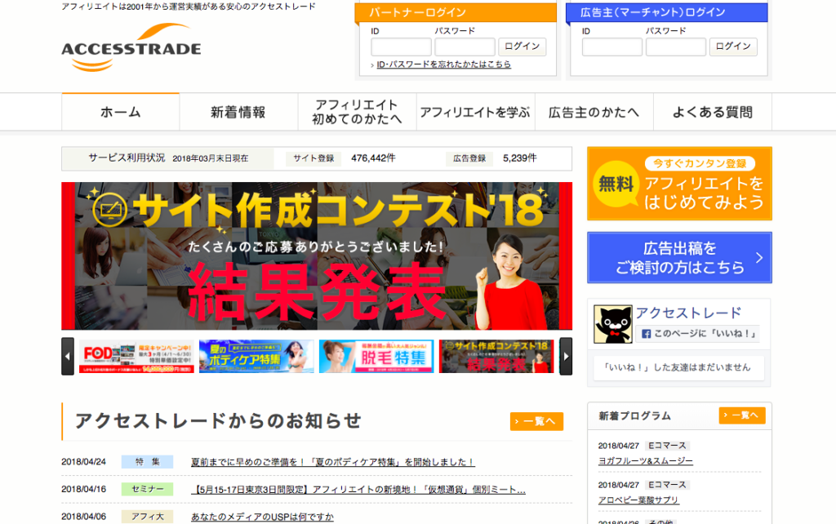The width and height of the screenshot is (836, 524).
Task: Click the セミナー category tag
Action: coord(147,489)
